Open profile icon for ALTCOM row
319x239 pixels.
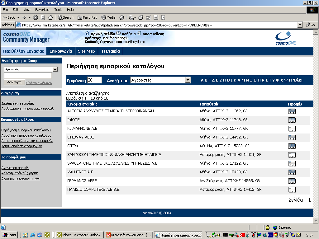pyautogui.click(x=292, y=111)
